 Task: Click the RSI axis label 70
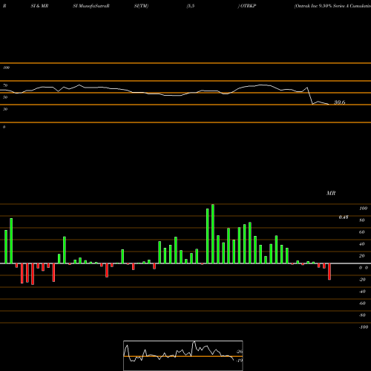click(x=5, y=85)
